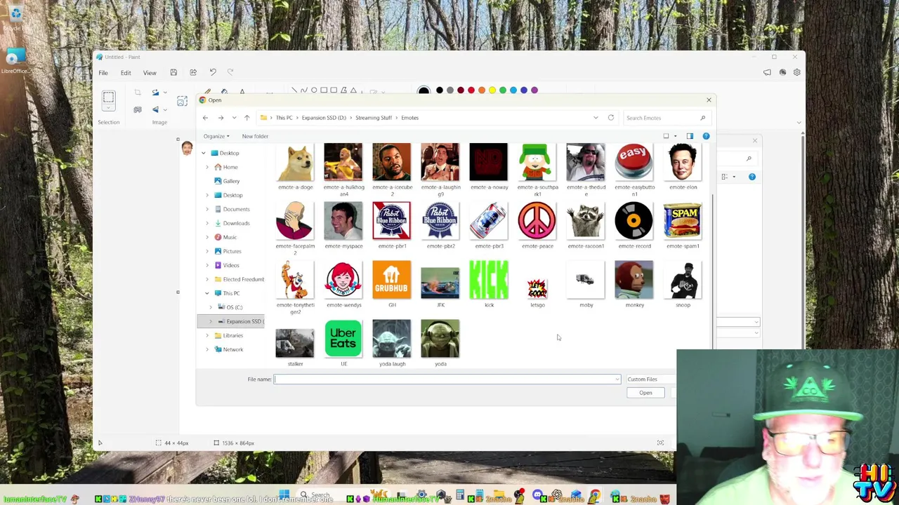Viewport: 899px width, 505px height.
Task: Undo the last action in Paint
Action: point(213,72)
